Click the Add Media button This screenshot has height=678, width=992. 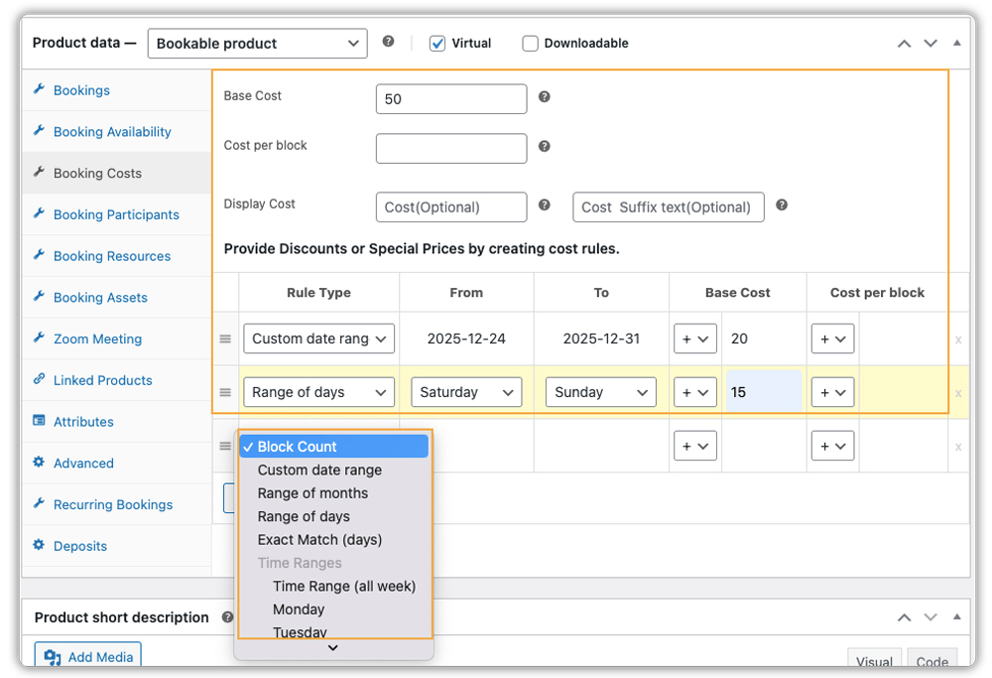[x=87, y=656]
